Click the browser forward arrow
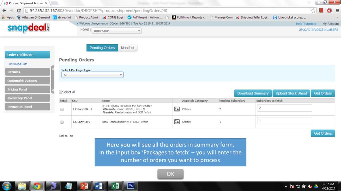The image size is (341, 191). tap(12, 10)
